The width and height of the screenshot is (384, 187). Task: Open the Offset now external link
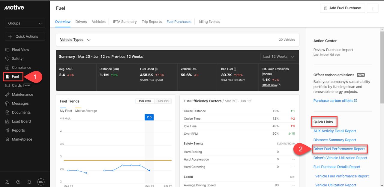click(271, 85)
